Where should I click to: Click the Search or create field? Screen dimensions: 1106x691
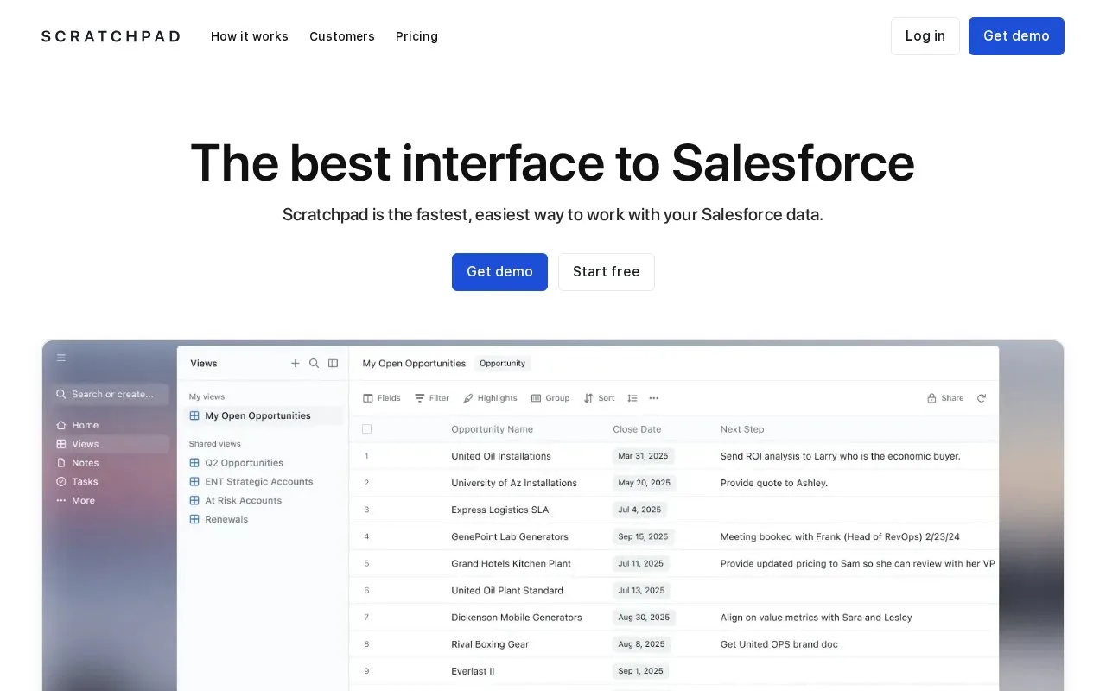(x=110, y=394)
